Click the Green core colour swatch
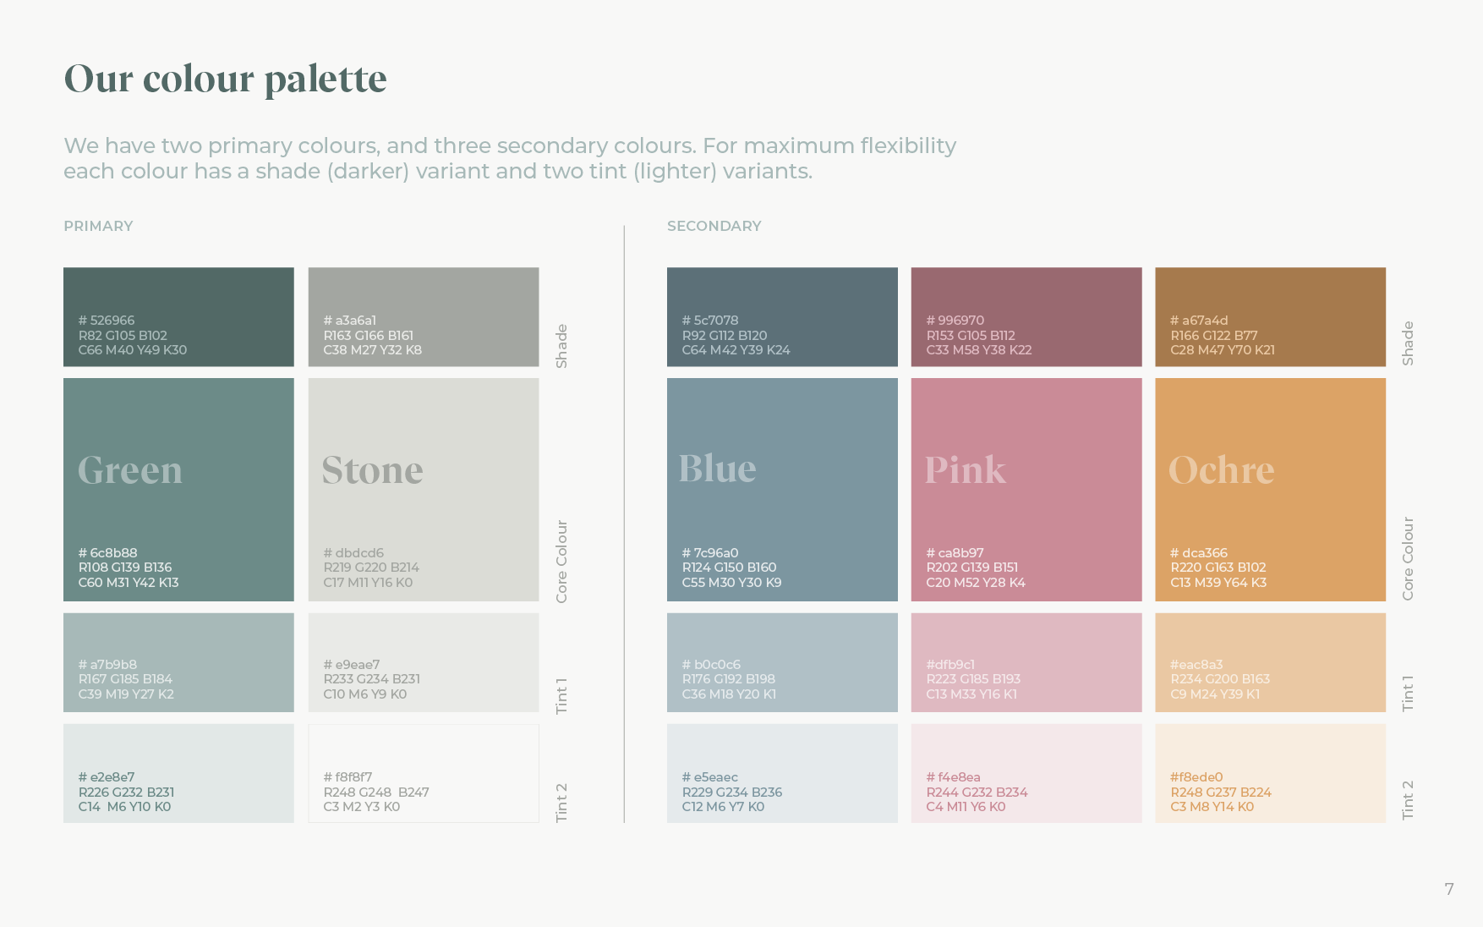 tap(178, 489)
